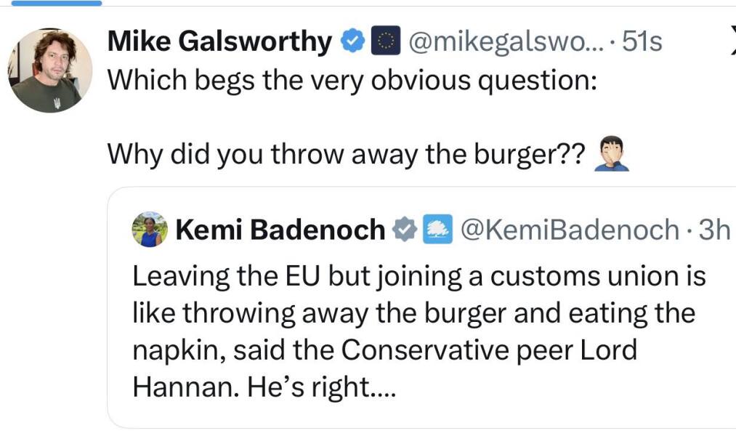Screen dimensions: 736x436
Task: Click the "napkin, said the Conservative peer Lord" line
Action: [384, 350]
